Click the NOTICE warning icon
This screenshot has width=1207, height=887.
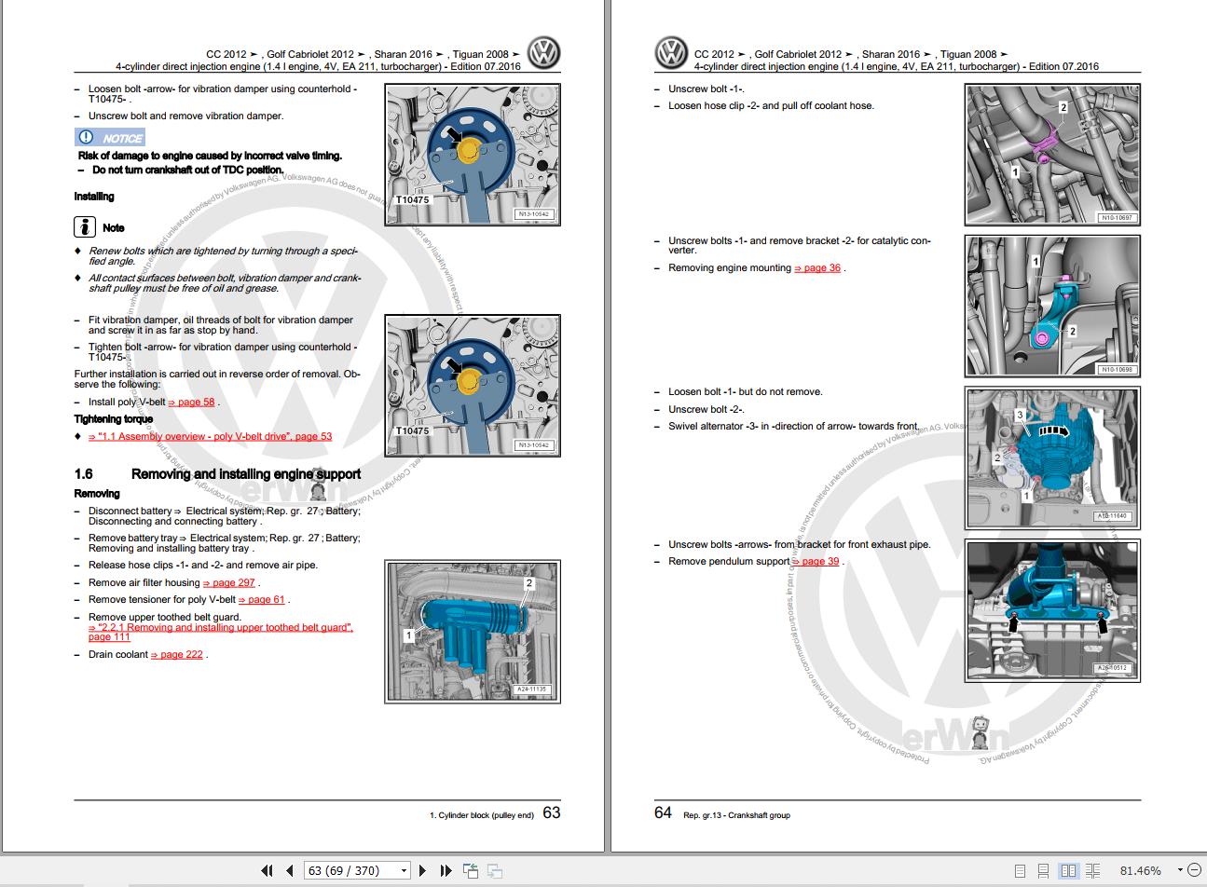coord(110,137)
